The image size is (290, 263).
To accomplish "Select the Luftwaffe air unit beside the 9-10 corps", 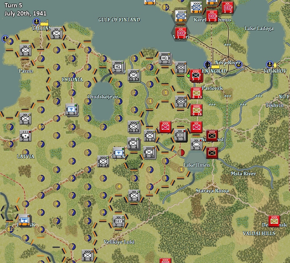I will point(119,153).
